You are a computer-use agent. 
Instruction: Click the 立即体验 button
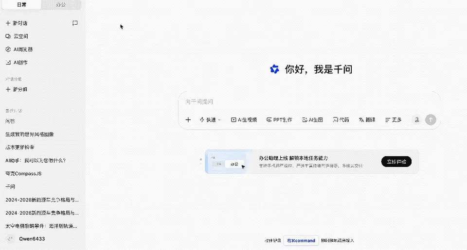point(396,162)
